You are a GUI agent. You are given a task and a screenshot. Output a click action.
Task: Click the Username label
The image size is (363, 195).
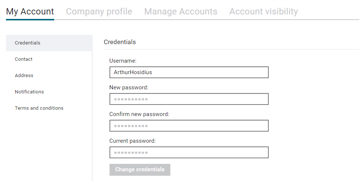coord(123,61)
